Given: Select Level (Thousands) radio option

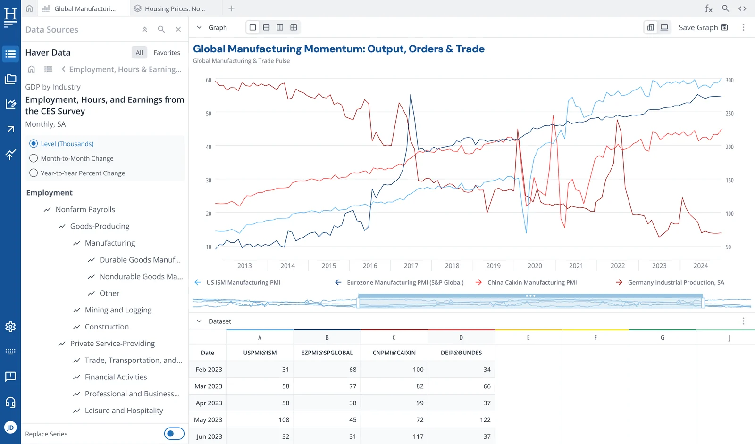Looking at the screenshot, I should (34, 143).
